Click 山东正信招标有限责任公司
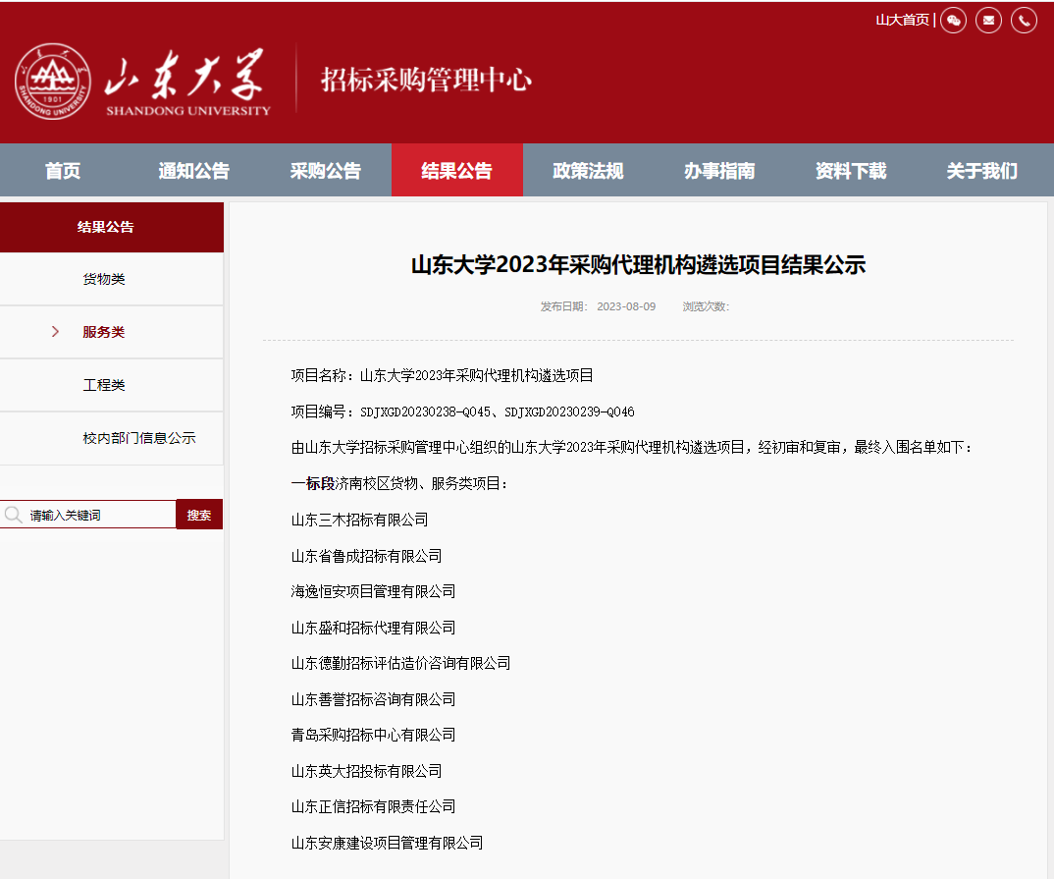The width and height of the screenshot is (1054, 879). 373,806
